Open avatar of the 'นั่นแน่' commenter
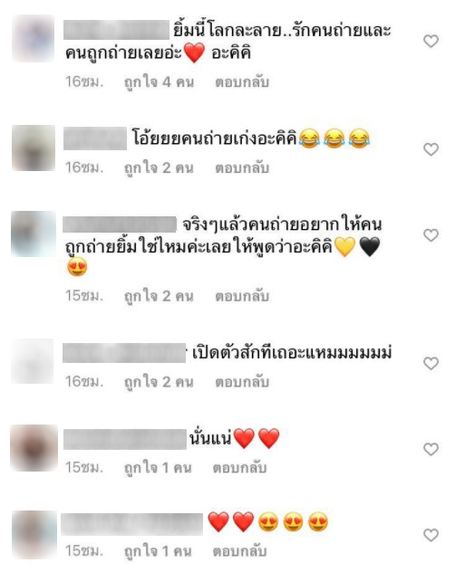 [x=34, y=448]
